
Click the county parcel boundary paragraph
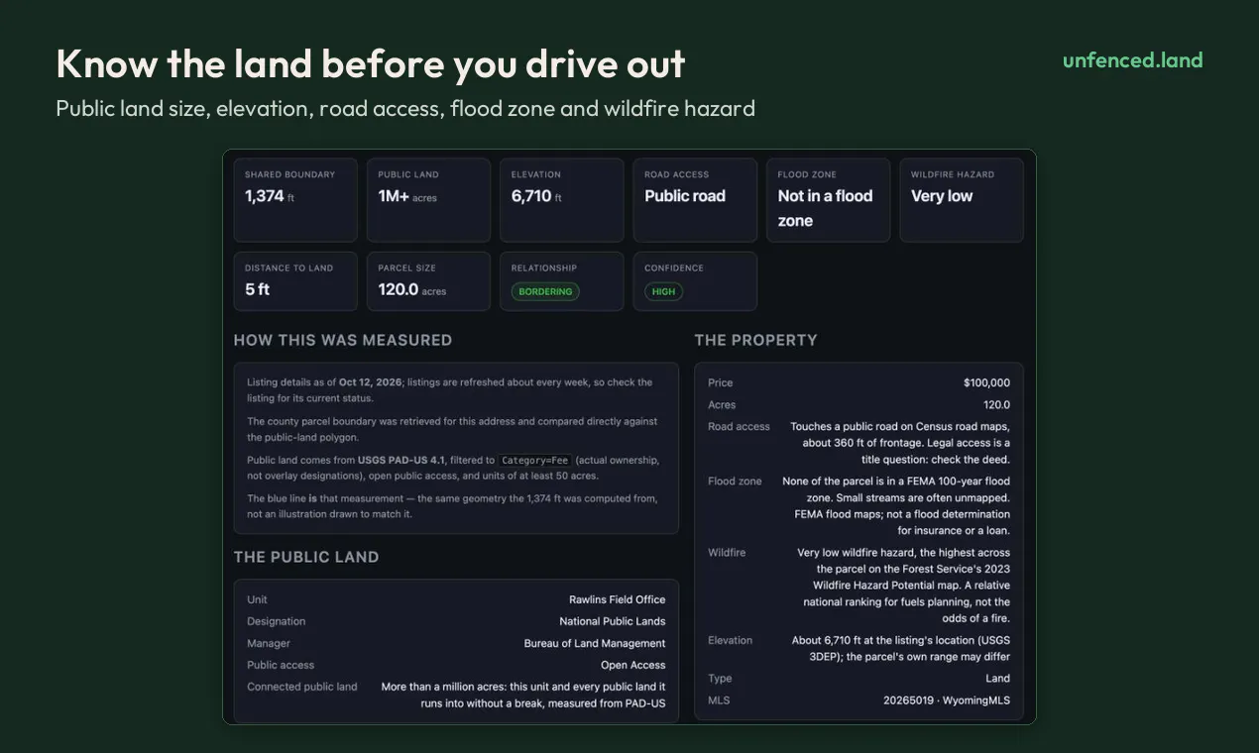pos(452,429)
